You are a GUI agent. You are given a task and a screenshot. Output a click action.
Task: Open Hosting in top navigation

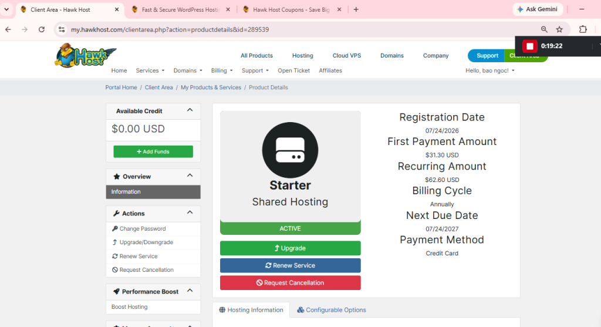pos(303,56)
